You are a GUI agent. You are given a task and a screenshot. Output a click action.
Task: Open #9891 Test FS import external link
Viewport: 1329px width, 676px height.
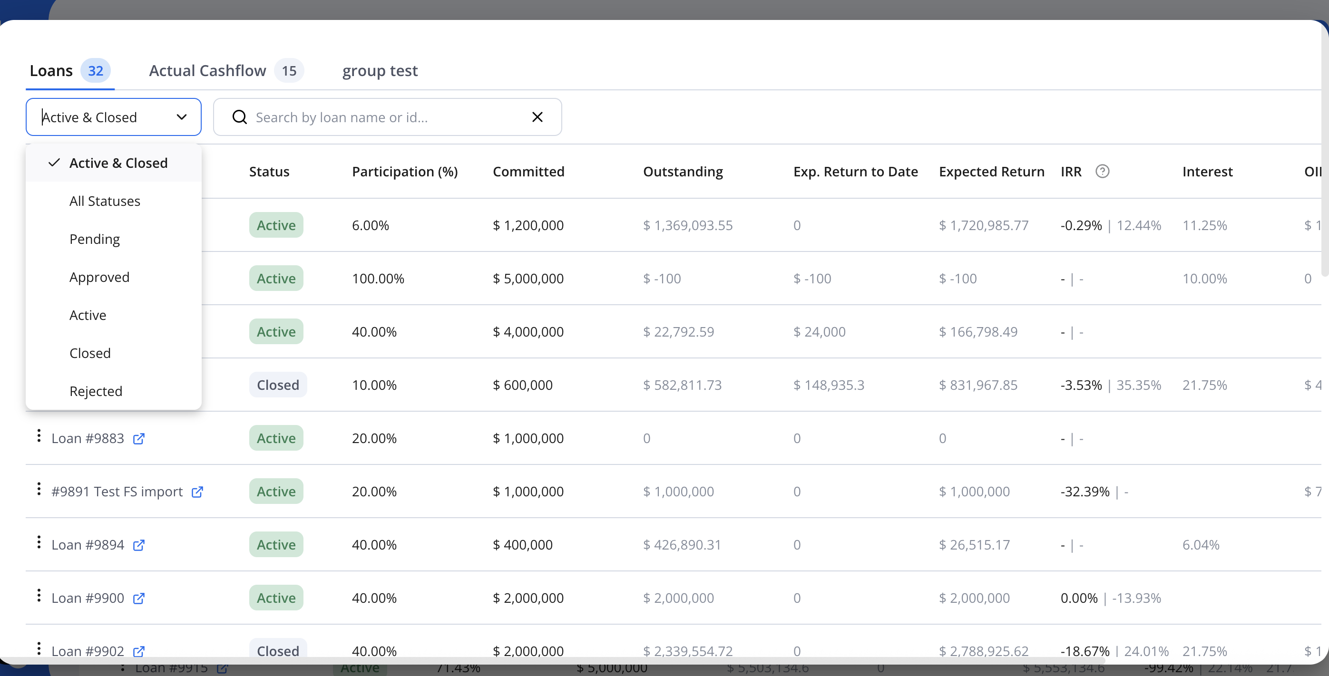[x=197, y=492]
